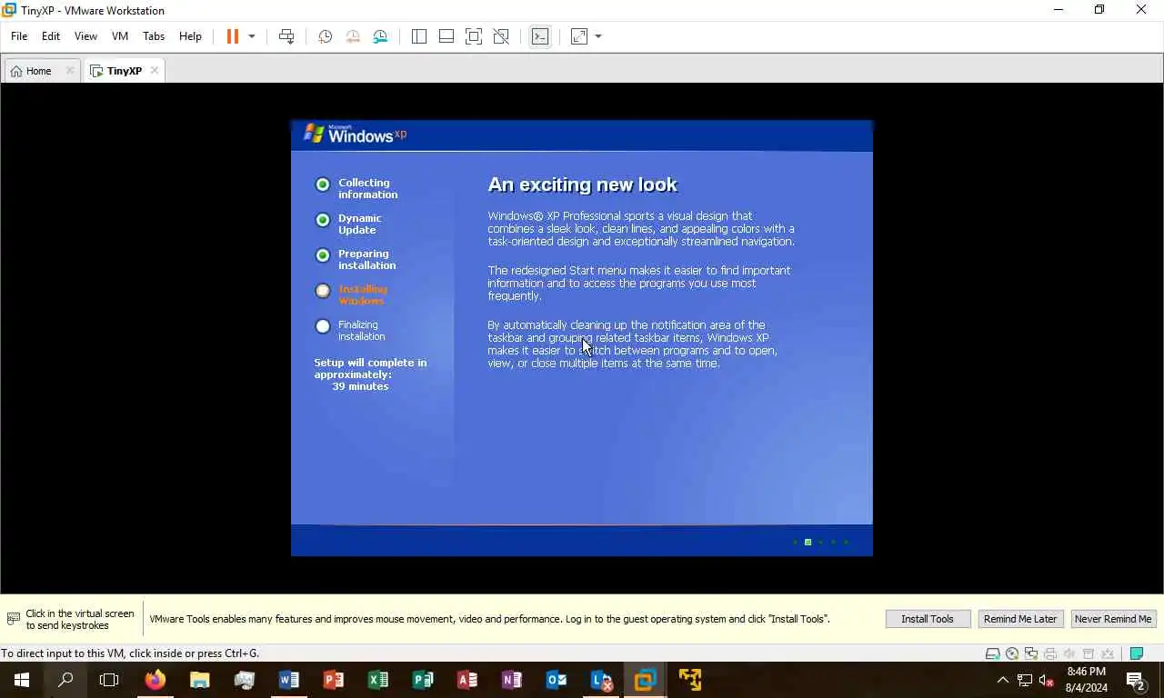Click the 'An exciting new look' heading
1164x698 pixels.
[x=583, y=184]
